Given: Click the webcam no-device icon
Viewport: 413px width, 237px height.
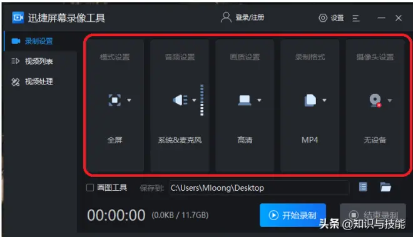Looking at the screenshot, I should point(375,100).
